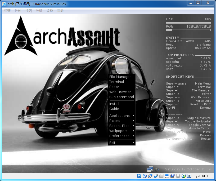Click the CPU virtualization status icon
Image resolution: width=216 pixels, height=181 pixels.
pos(178,176)
